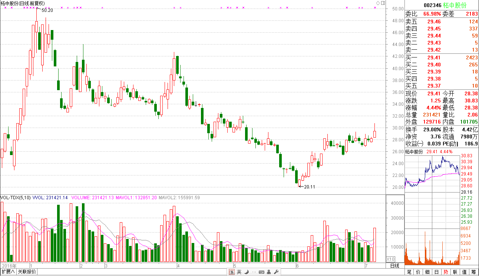This screenshot has width=479, height=276.
Task: Click the 委差 value 2183
Action: coord(472,14)
